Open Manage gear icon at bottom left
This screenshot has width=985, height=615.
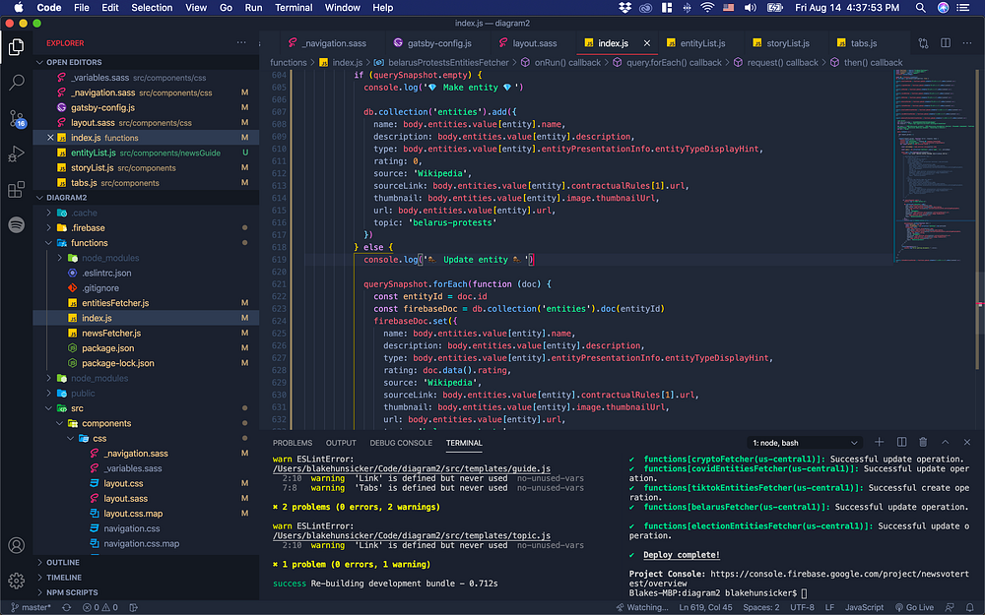(16, 581)
